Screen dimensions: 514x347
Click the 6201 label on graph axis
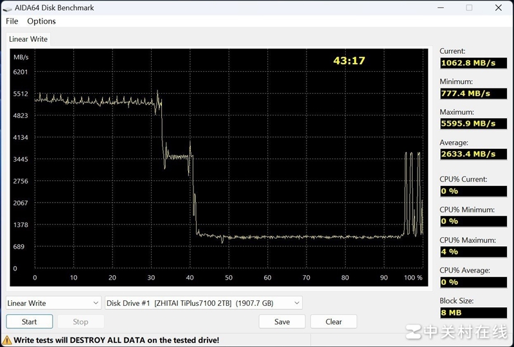pyautogui.click(x=21, y=72)
